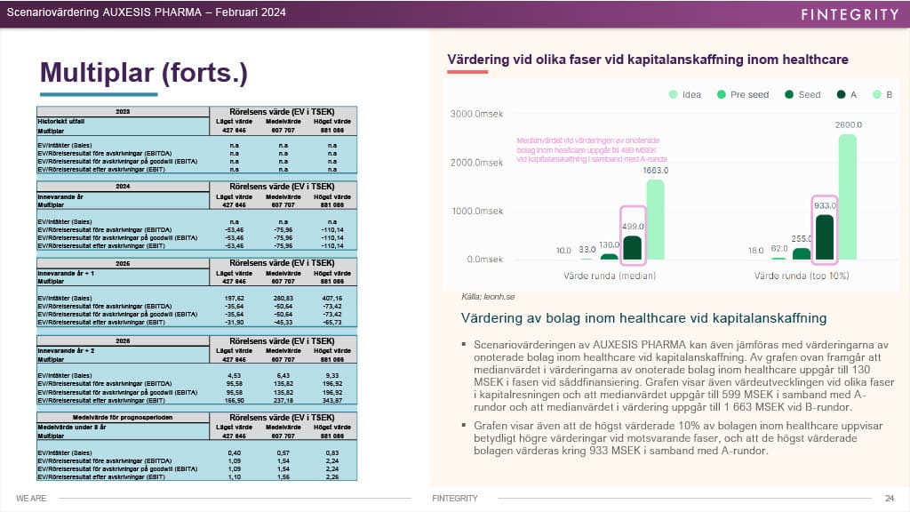Click the value 2,26 in the Medelvärde table

click(x=332, y=477)
